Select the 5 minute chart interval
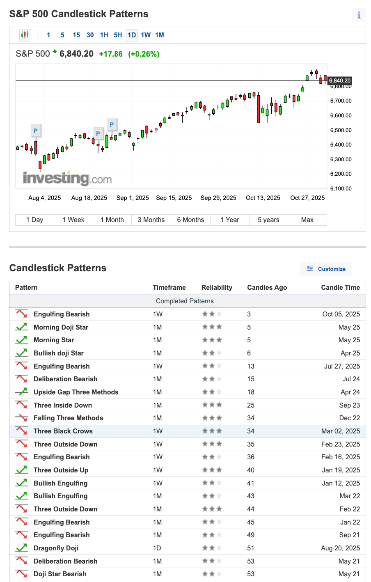This screenshot has height=582, width=371. click(x=62, y=35)
